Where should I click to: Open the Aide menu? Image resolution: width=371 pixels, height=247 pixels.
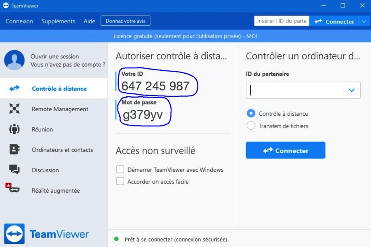point(89,21)
